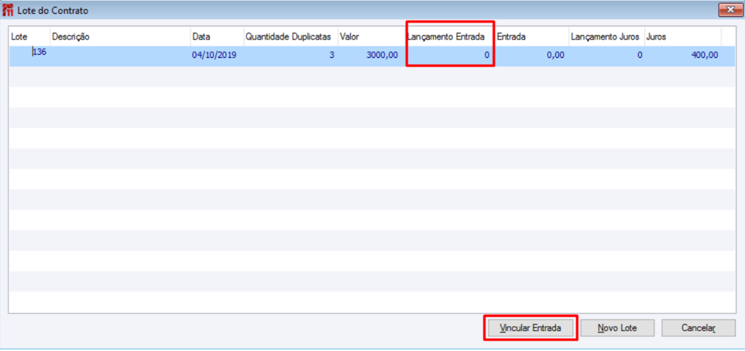
Task: Sort by the Descrição column header
Action: point(120,36)
